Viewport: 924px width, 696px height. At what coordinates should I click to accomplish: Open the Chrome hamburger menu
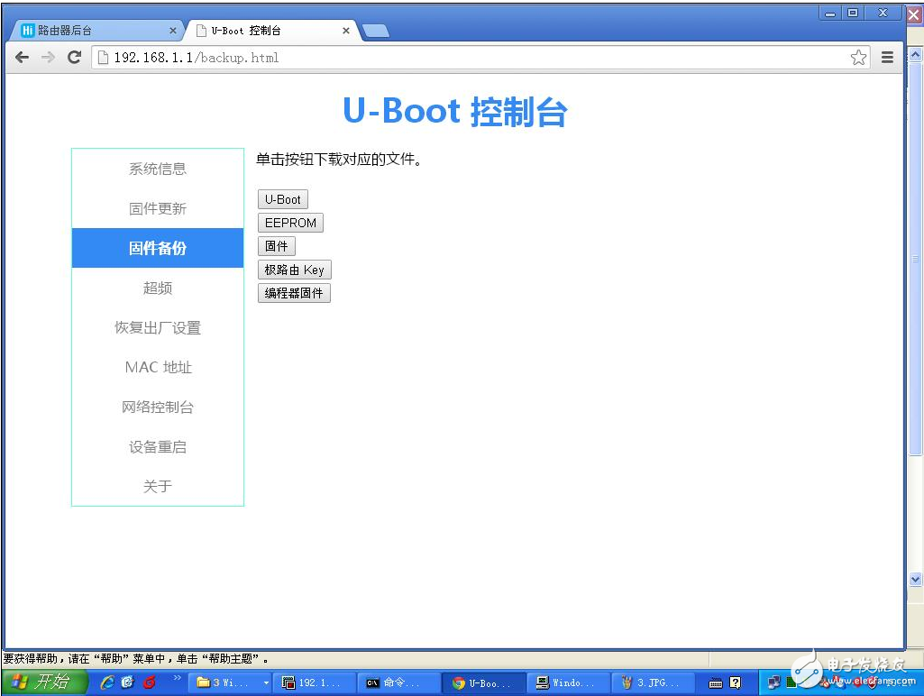click(x=888, y=57)
